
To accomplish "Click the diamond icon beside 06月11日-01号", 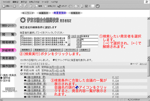I will (x=21, y=67).
